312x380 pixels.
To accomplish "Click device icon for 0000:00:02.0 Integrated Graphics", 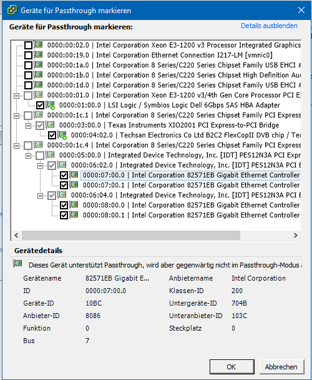I will 38,44.
